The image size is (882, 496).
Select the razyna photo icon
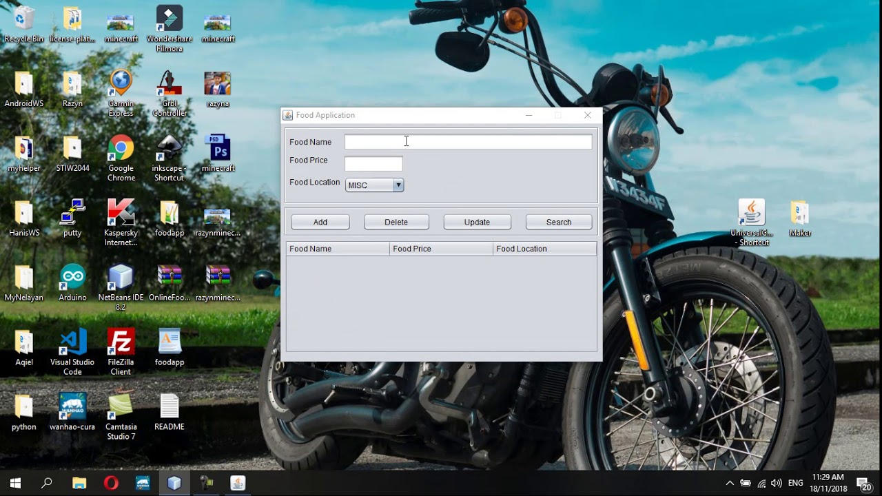click(x=218, y=90)
